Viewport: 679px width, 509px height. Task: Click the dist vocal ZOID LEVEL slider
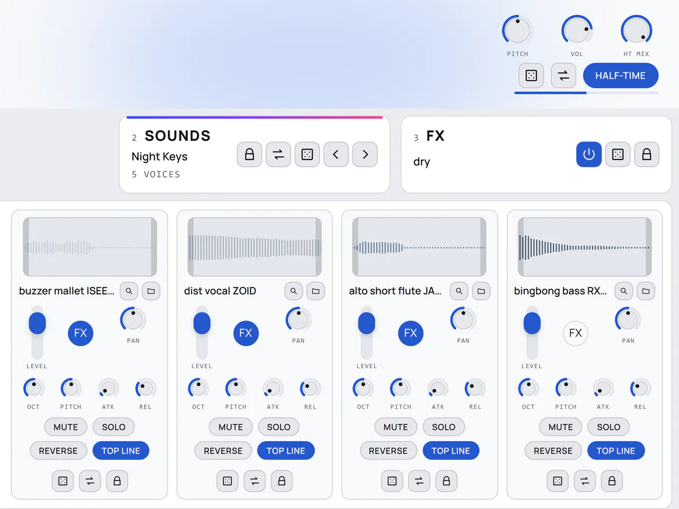pos(202,333)
